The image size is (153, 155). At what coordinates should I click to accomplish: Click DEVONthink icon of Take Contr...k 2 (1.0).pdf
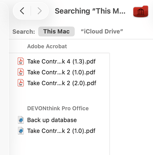[x=21, y=131]
